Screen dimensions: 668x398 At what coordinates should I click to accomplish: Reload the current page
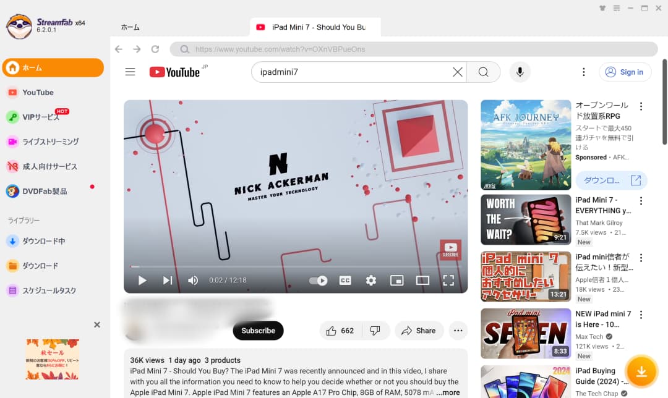[155, 49]
